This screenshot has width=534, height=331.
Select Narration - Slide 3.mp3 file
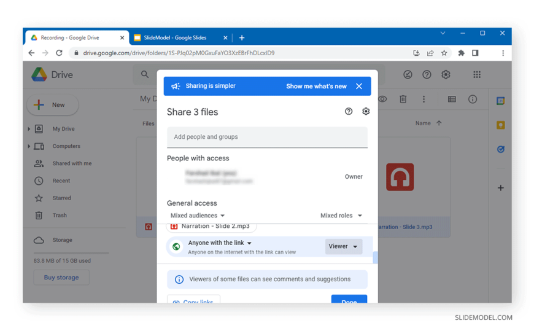pos(405,227)
